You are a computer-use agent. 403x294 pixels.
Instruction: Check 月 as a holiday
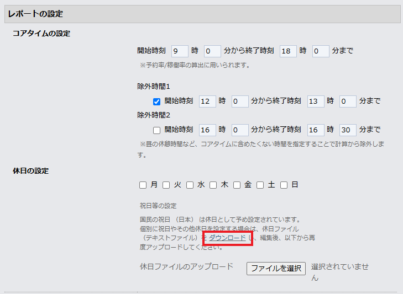tap(143, 185)
